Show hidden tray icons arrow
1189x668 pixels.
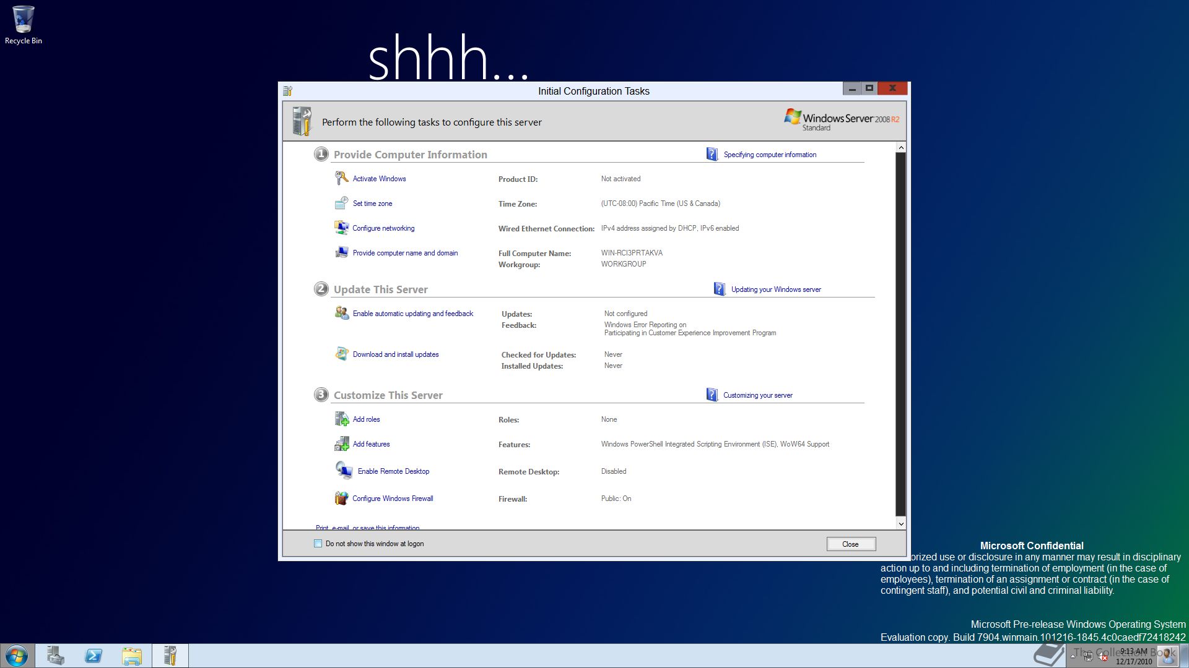pos(1073,656)
